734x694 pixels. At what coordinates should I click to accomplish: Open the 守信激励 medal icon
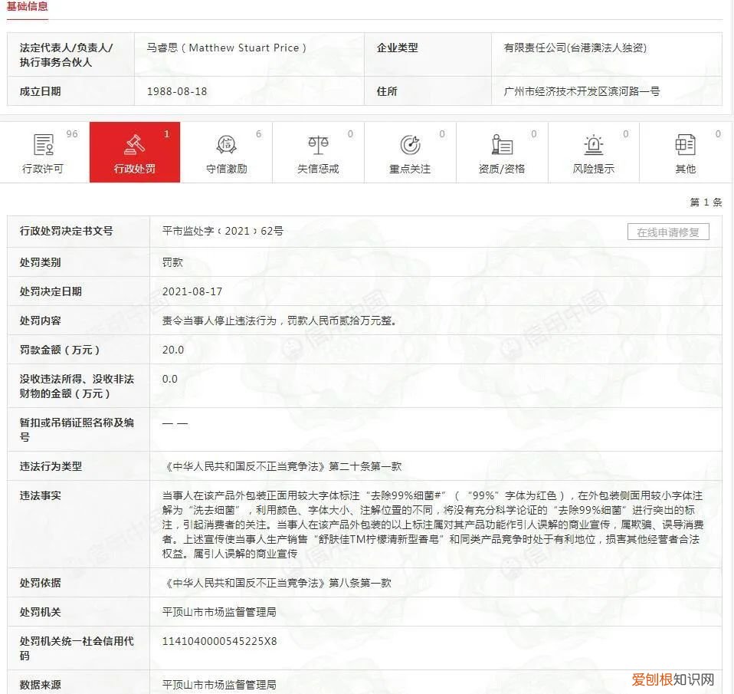coord(227,146)
